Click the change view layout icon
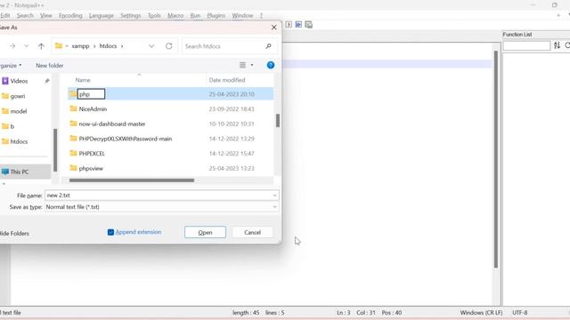The image size is (570, 320). tap(242, 65)
